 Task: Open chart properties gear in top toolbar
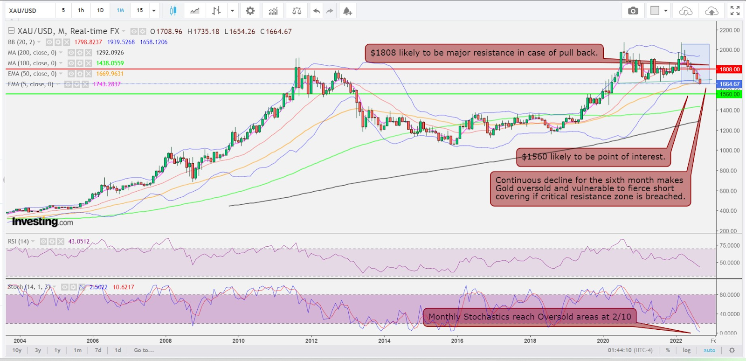tap(250, 11)
